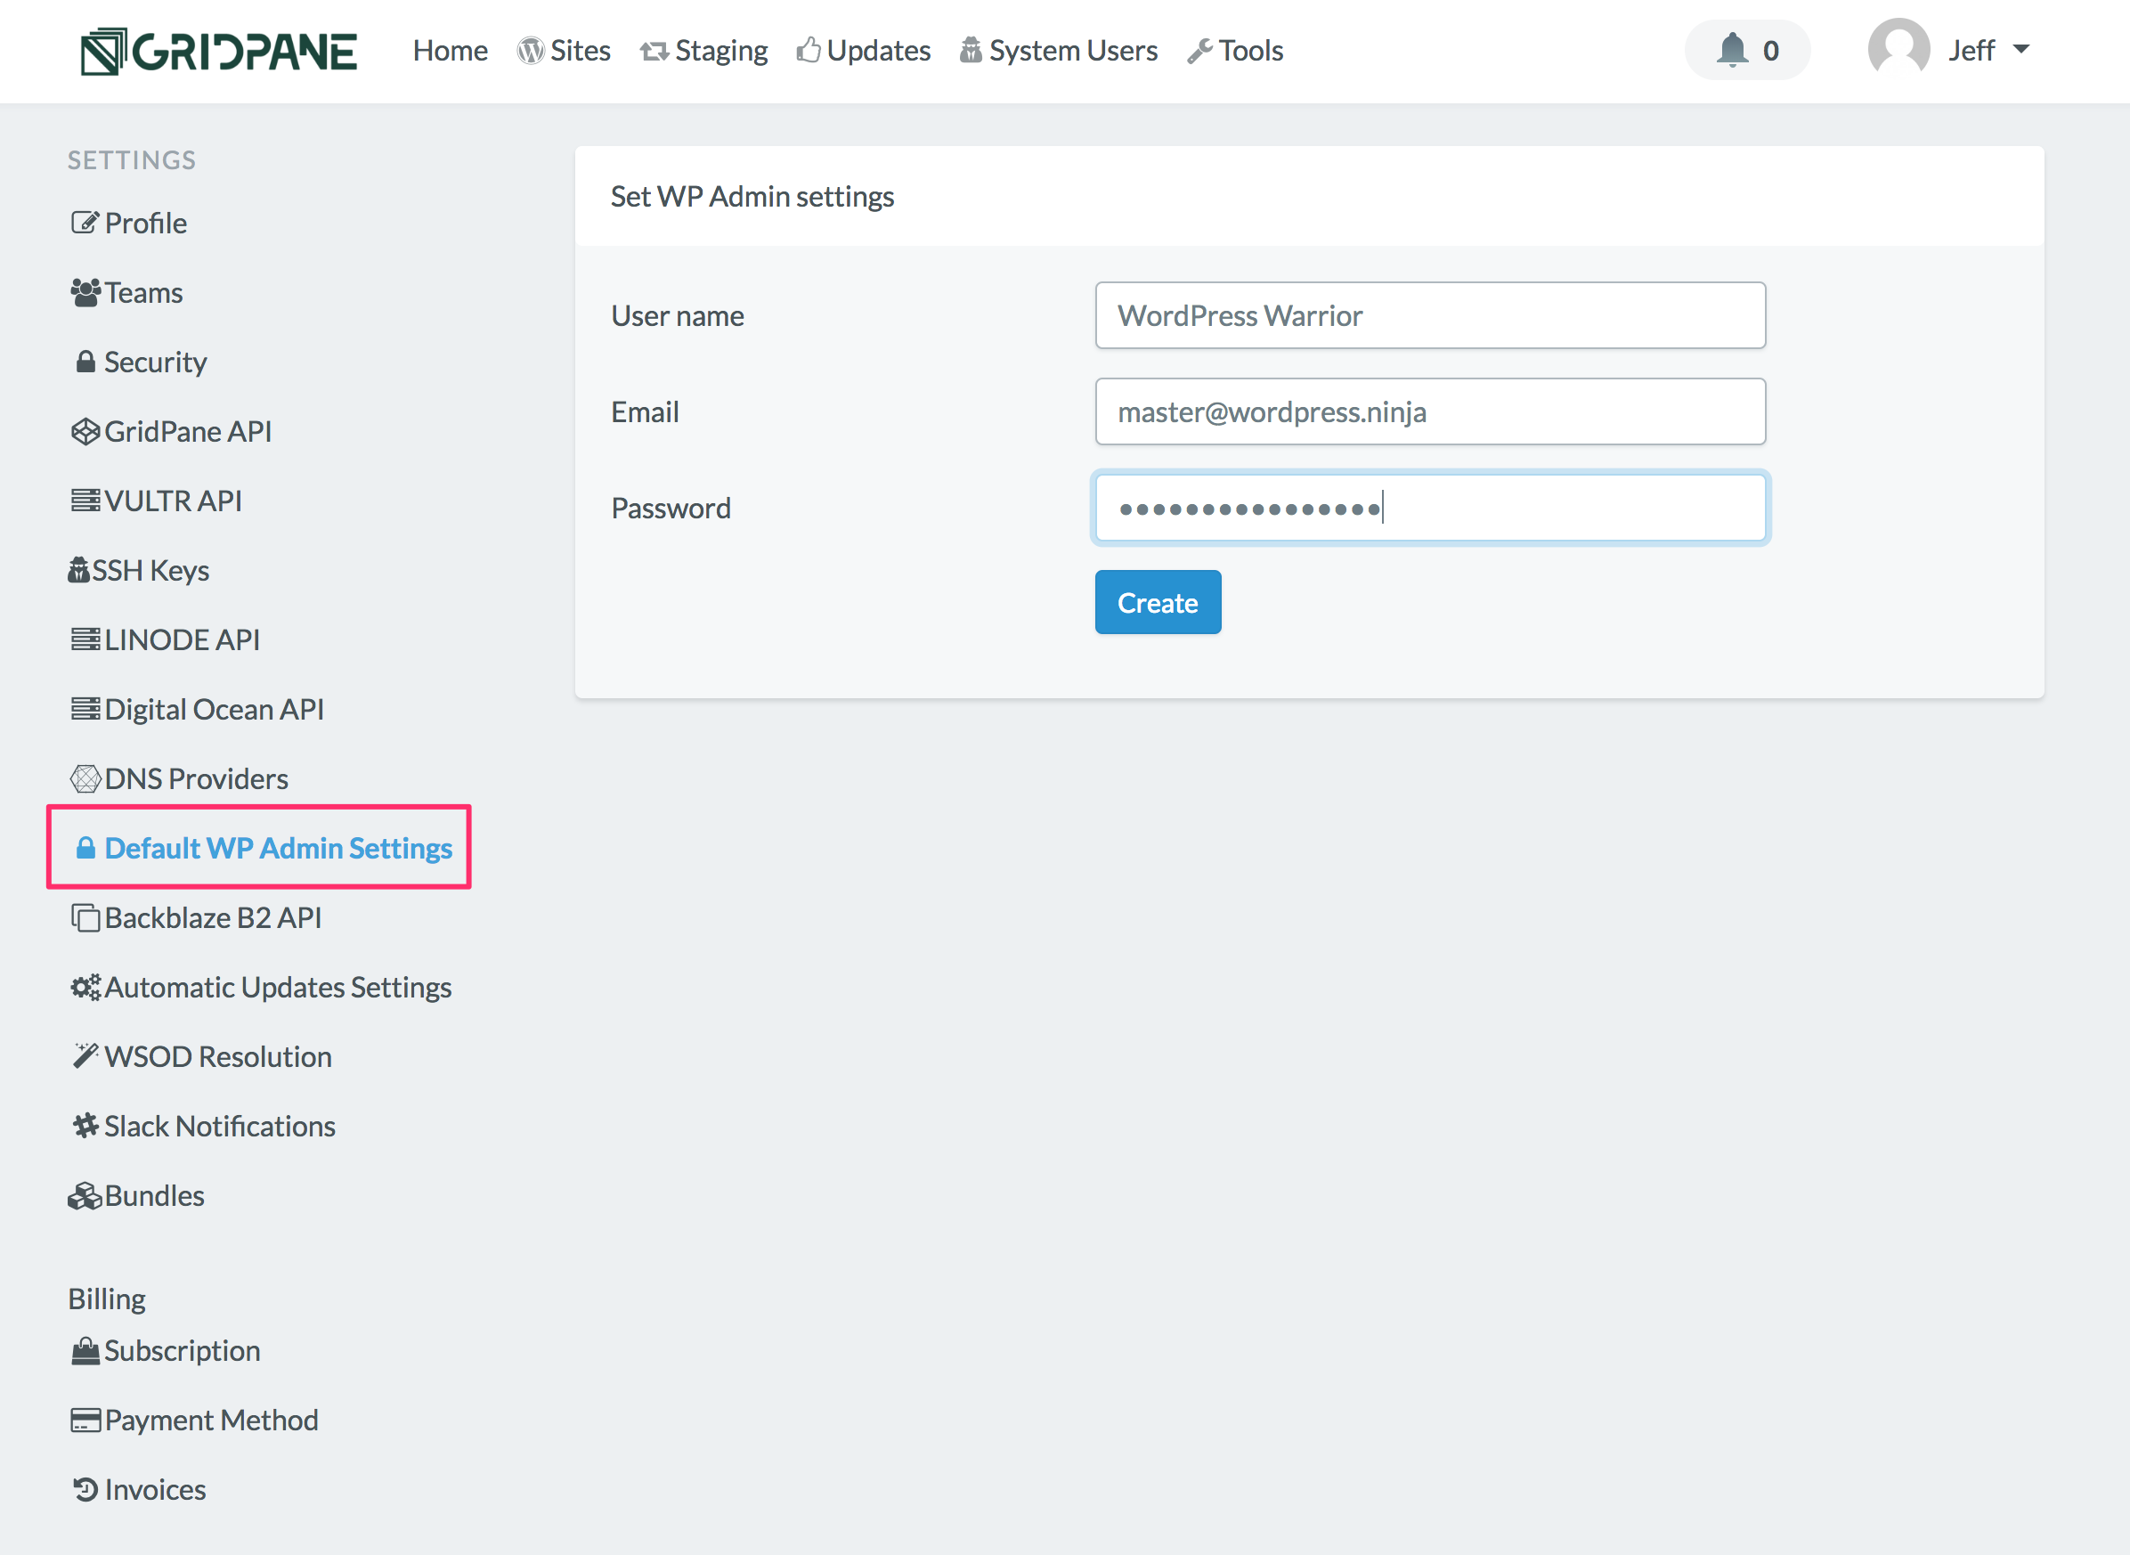This screenshot has width=2130, height=1555.
Task: Open the Sites menu item
Action: click(581, 50)
